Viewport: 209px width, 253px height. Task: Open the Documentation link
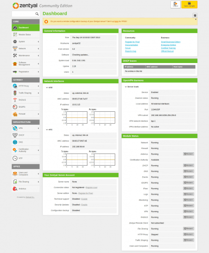131,45
